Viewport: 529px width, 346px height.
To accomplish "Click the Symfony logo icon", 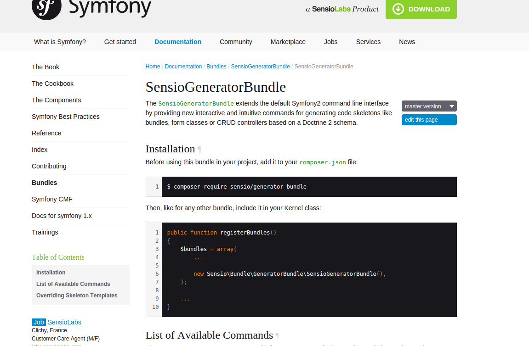I will tap(46, 7).
